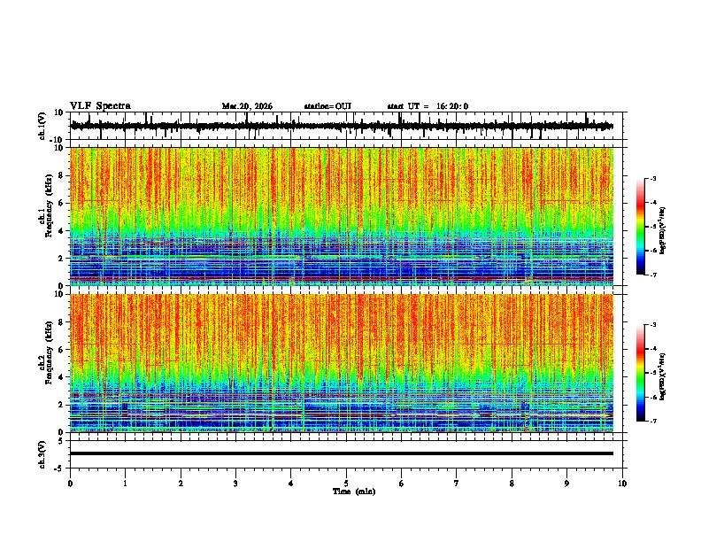
Task: Click inside the ch.2 frequency spectrogram
Action: coord(342,363)
